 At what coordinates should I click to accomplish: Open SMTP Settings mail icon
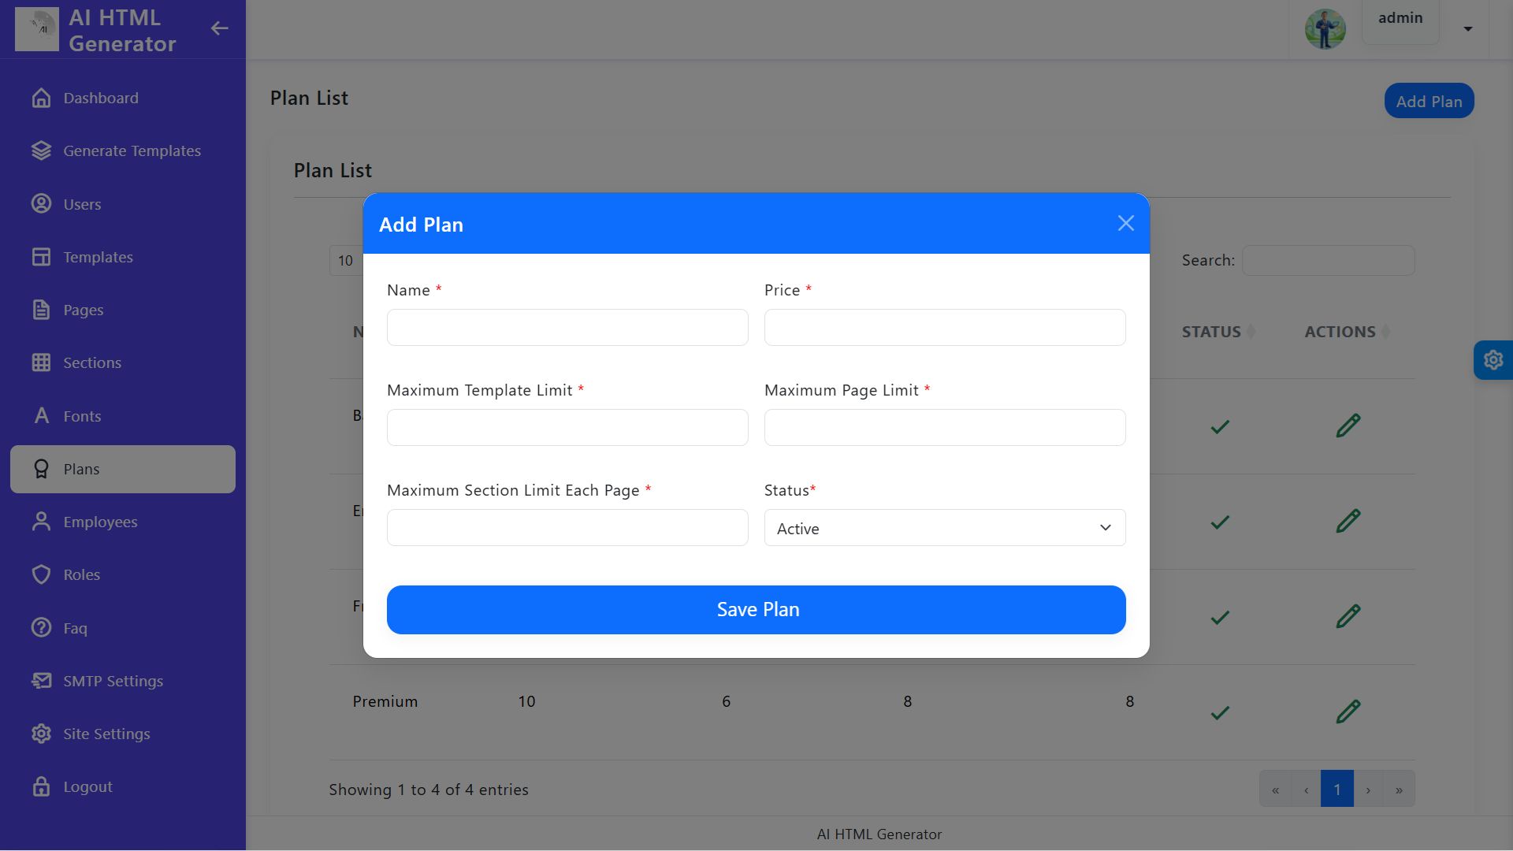(41, 681)
